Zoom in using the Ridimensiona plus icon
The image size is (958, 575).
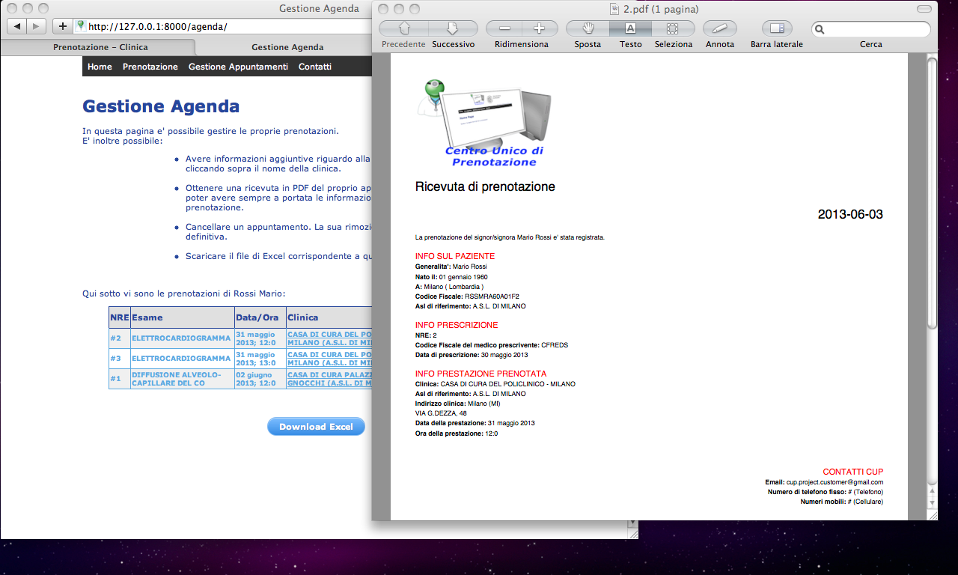point(539,28)
